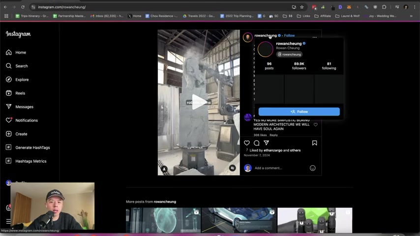Open post options three-dot menu

coord(314,37)
